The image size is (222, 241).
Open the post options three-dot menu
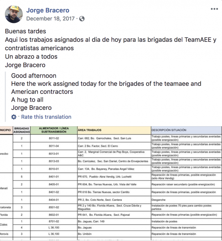pos(214,9)
